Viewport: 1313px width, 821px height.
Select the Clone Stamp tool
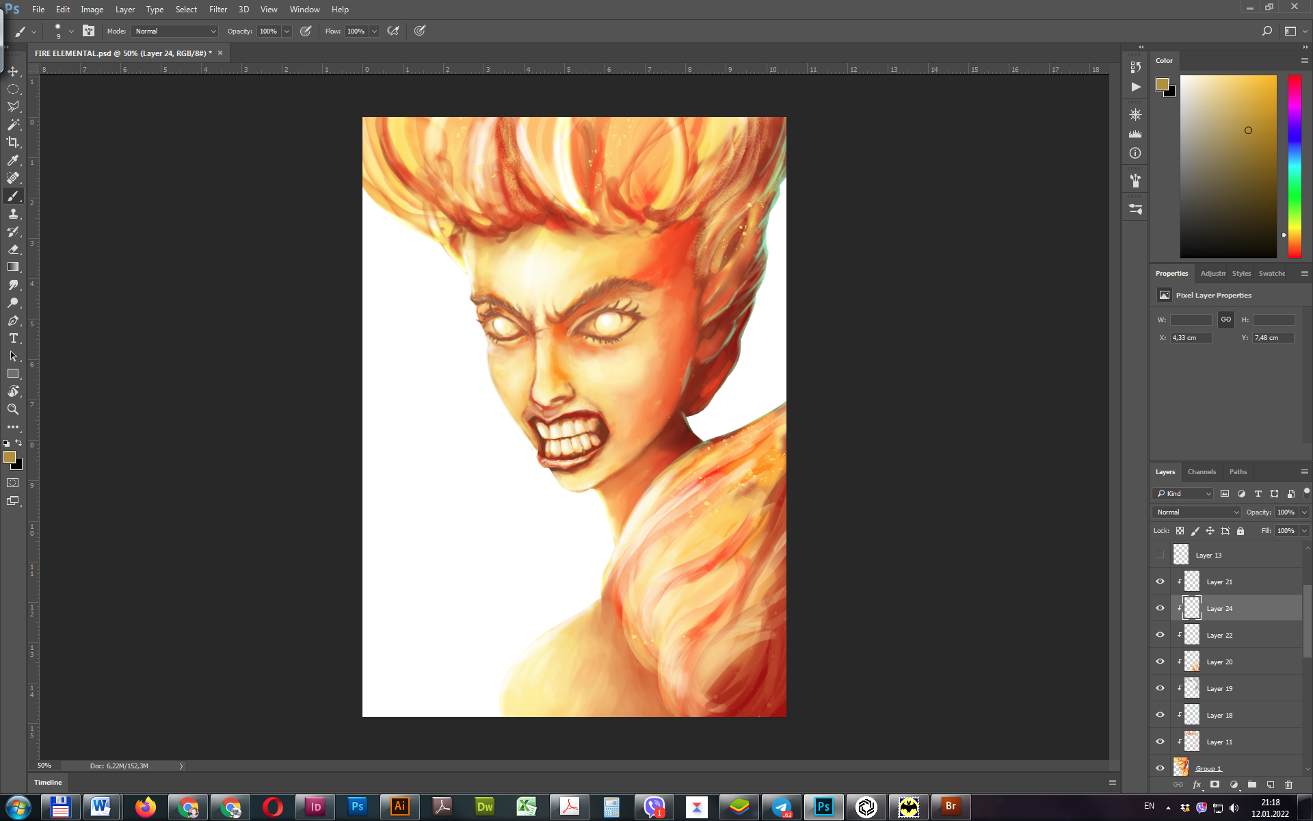[13, 213]
